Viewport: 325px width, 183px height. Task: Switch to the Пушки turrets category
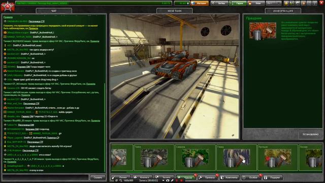(x=121, y=177)
